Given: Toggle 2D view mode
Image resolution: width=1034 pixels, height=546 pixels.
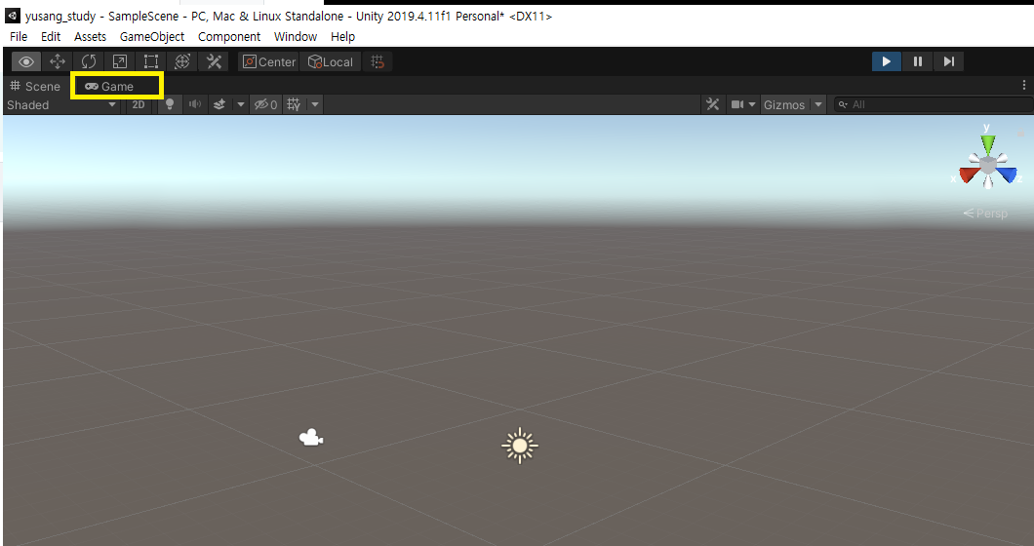Looking at the screenshot, I should tap(139, 105).
